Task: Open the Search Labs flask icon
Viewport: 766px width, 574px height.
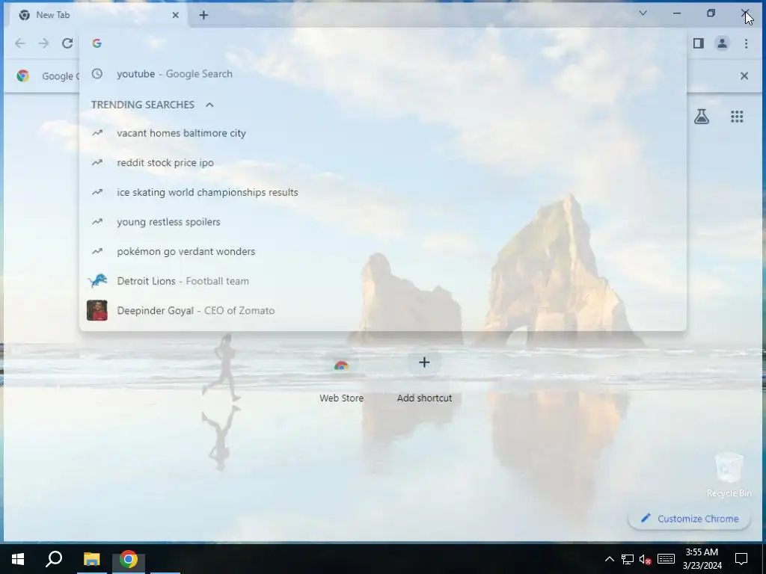Action: pos(702,117)
